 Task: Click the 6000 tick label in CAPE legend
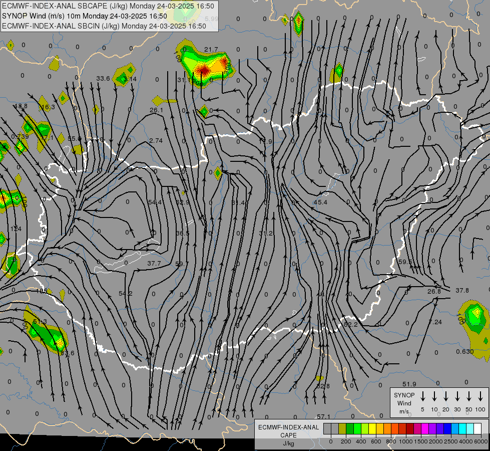(481, 441)
